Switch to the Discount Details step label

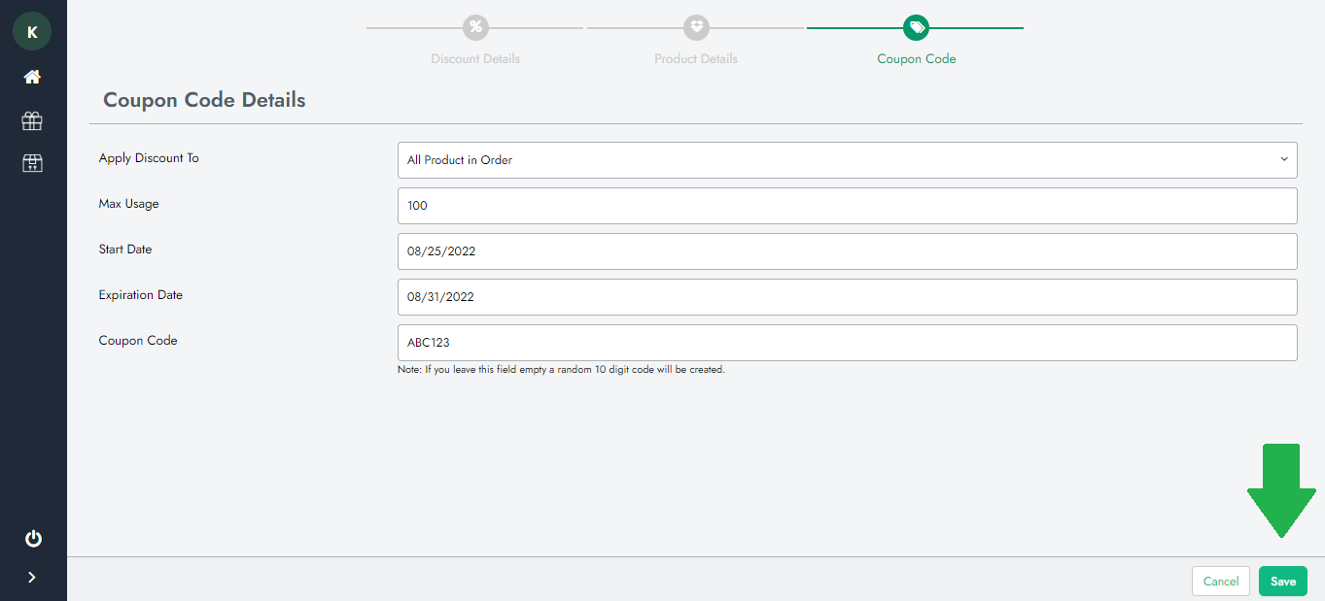click(x=475, y=59)
